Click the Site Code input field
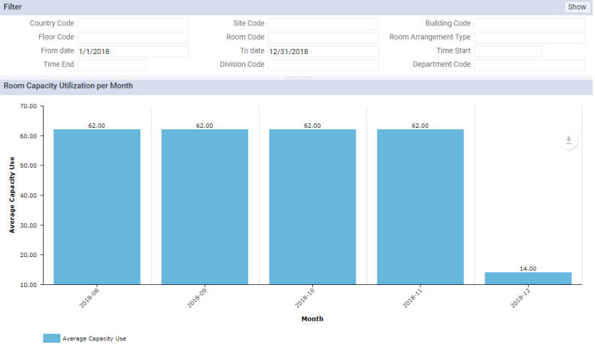Viewport: 595px width, 348px height. [323, 24]
